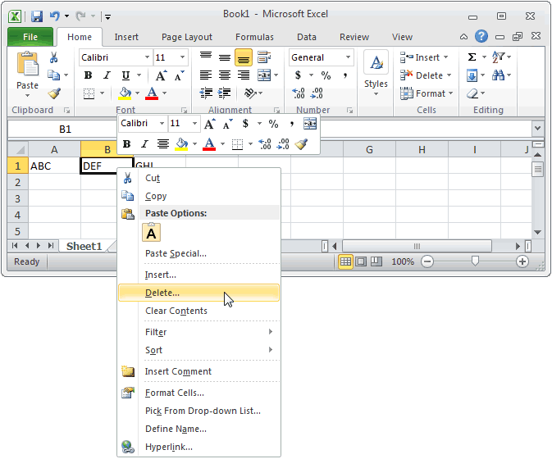
Task: Click the Paste clipboard icon in ribbon
Action: coord(27,65)
